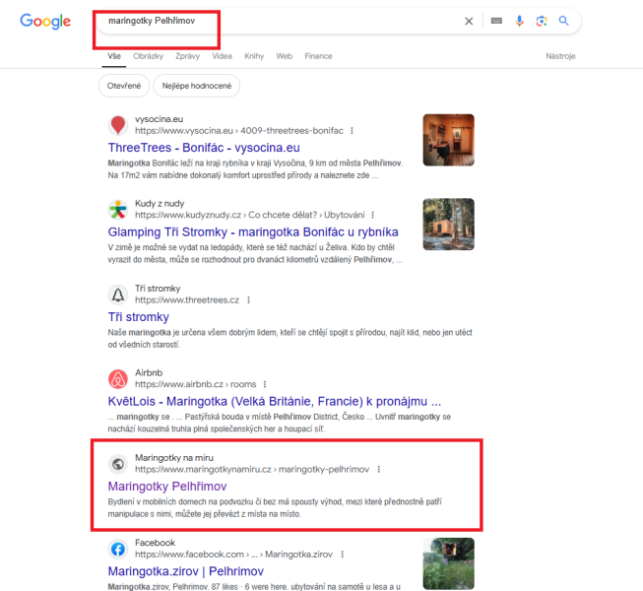Click the Facebook site name text
The image size is (643, 591).
[x=155, y=543]
